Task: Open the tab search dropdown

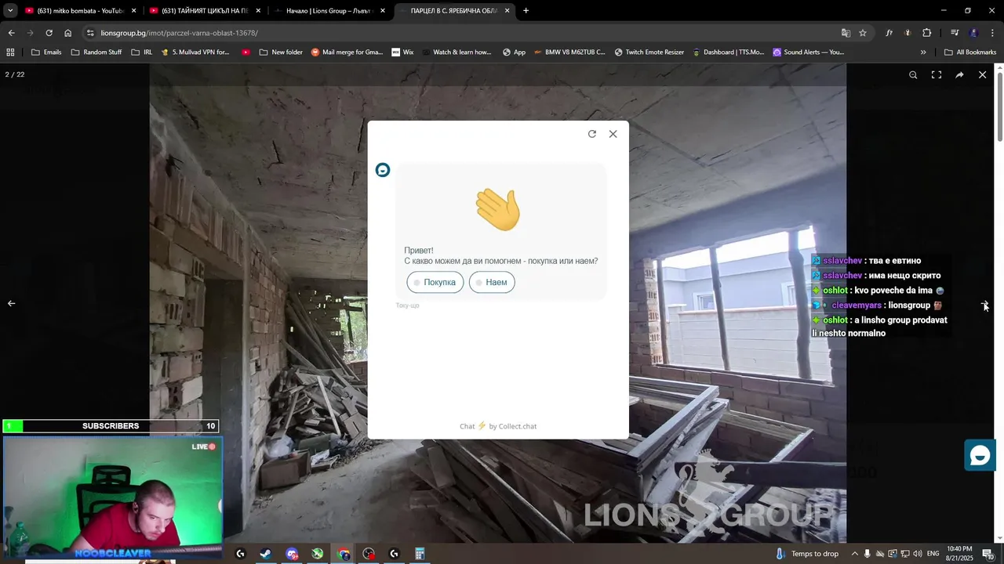Action: click(x=10, y=11)
